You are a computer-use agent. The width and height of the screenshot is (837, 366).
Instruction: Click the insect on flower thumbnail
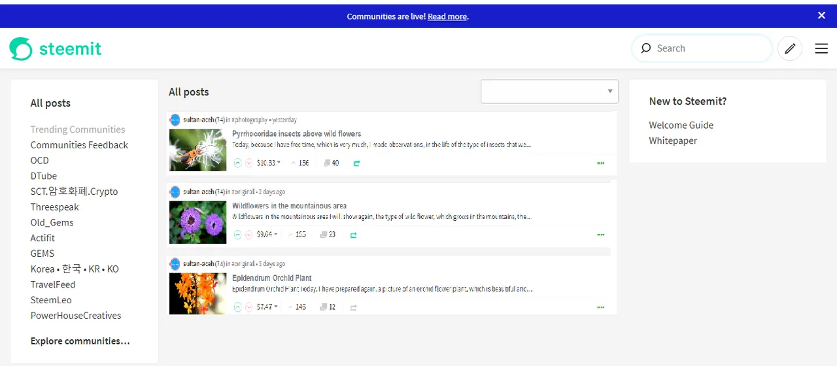(x=198, y=150)
